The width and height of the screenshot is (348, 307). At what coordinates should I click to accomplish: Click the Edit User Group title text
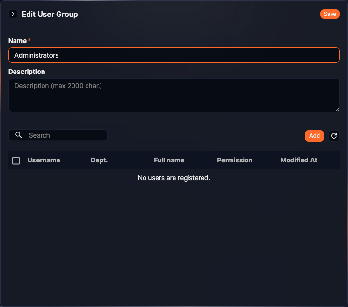[50, 15]
